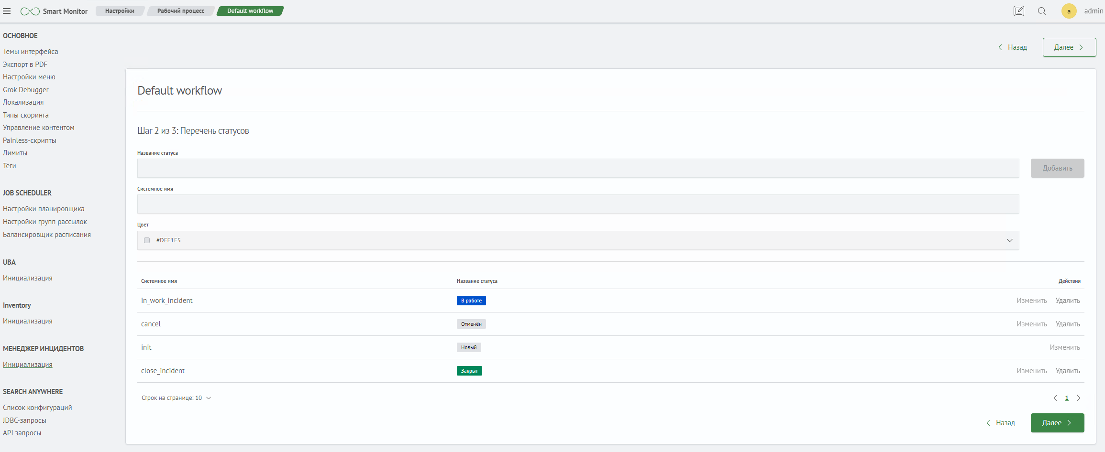Open Строк на странице: 10 dropdown
Viewport: 1105px width, 452px height.
point(176,398)
